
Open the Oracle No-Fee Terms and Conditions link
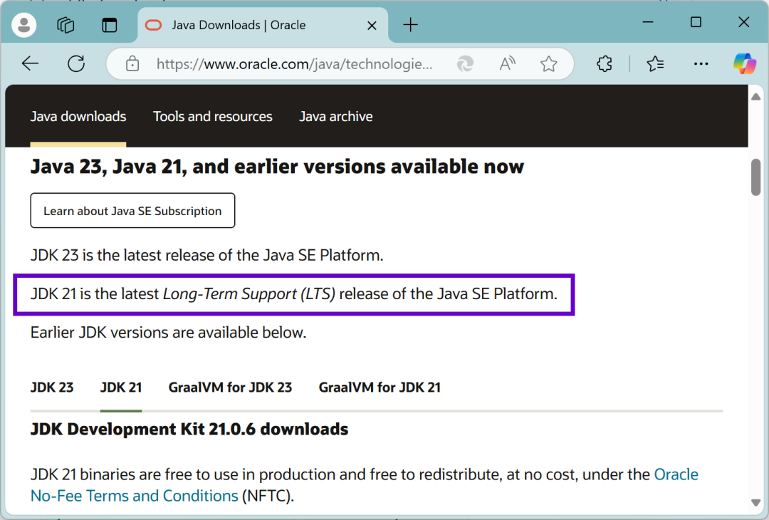pos(134,496)
